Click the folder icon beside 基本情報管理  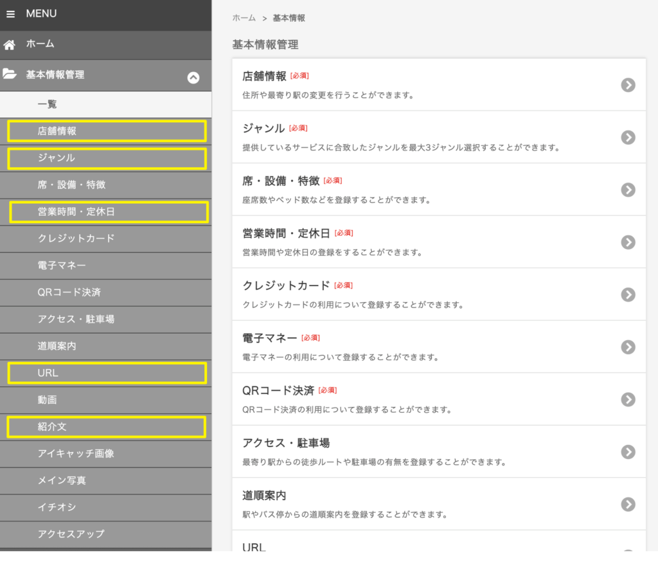coord(10,75)
